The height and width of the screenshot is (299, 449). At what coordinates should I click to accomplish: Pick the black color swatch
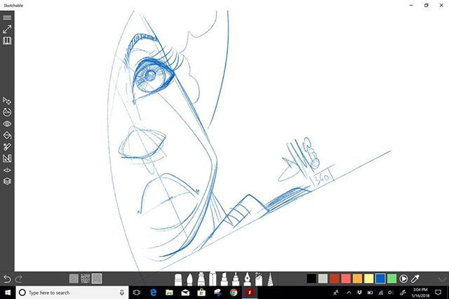311,279
